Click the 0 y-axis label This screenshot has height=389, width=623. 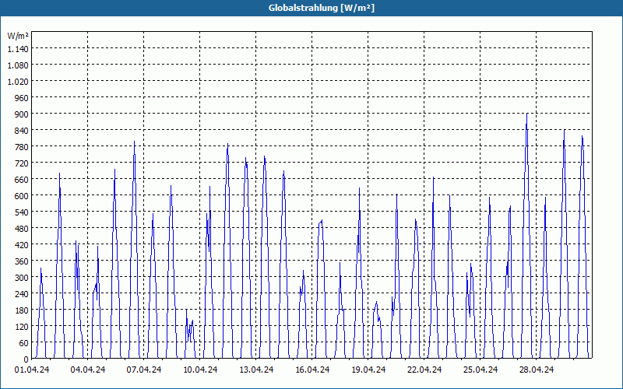pos(26,359)
